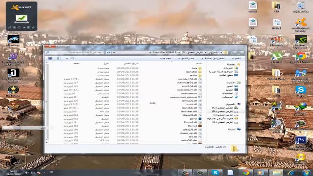This screenshot has height=176, width=313.
Task: Select Google Chrome desktop shortcut
Action: [301, 58]
